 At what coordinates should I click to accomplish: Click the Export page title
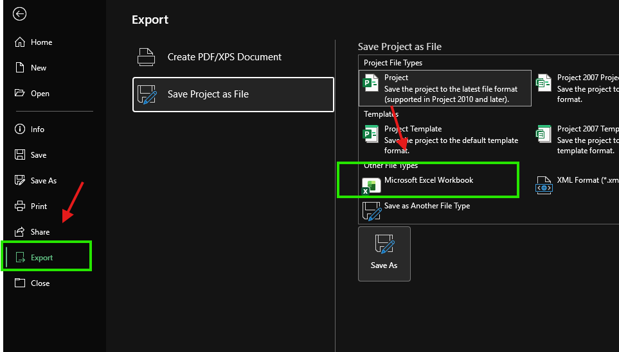point(150,20)
